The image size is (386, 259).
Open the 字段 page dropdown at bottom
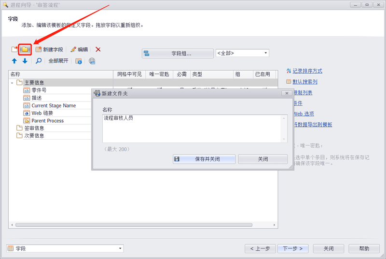pos(120,248)
